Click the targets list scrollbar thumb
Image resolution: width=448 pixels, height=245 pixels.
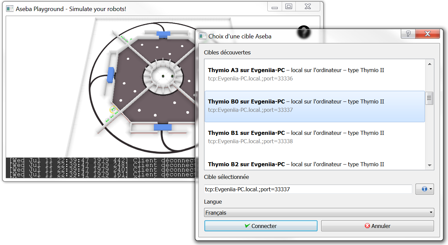tap(430, 98)
